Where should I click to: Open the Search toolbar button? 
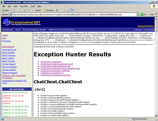point(36,10)
